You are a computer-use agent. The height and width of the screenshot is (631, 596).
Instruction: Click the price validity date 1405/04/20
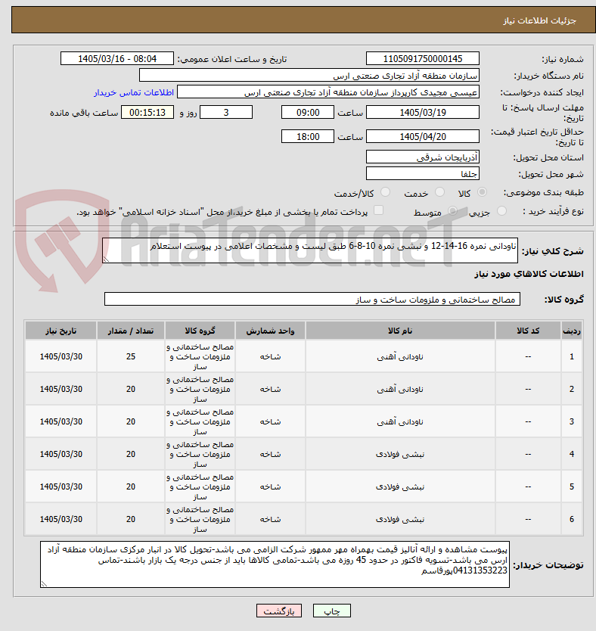423,136
